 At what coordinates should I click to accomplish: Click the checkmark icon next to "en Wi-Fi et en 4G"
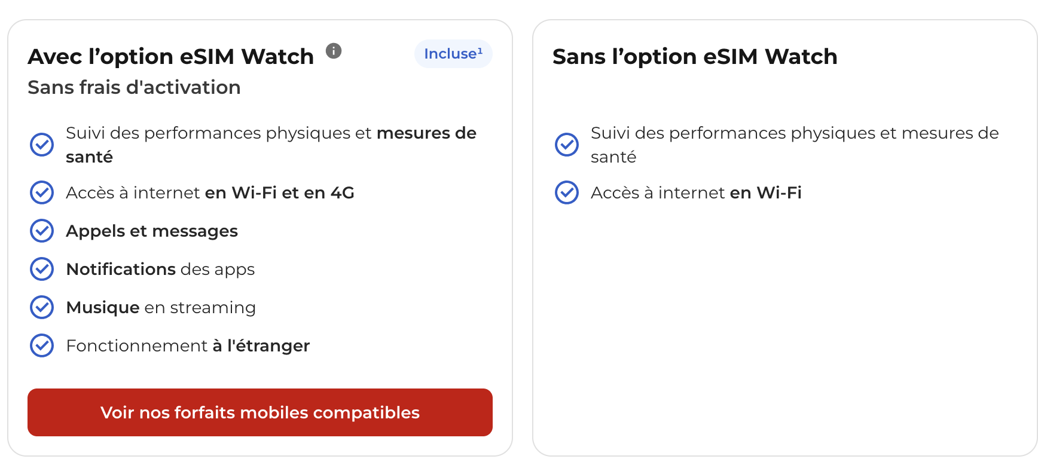[42, 192]
